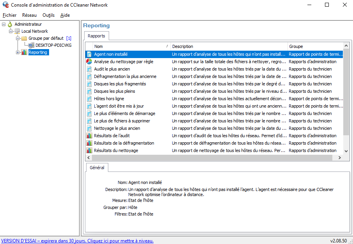Click the v2.08.50 version label

[338, 241]
